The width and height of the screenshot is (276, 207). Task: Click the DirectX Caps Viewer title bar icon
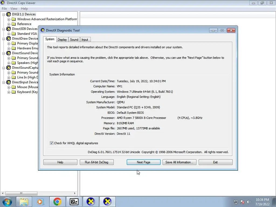click(3, 3)
